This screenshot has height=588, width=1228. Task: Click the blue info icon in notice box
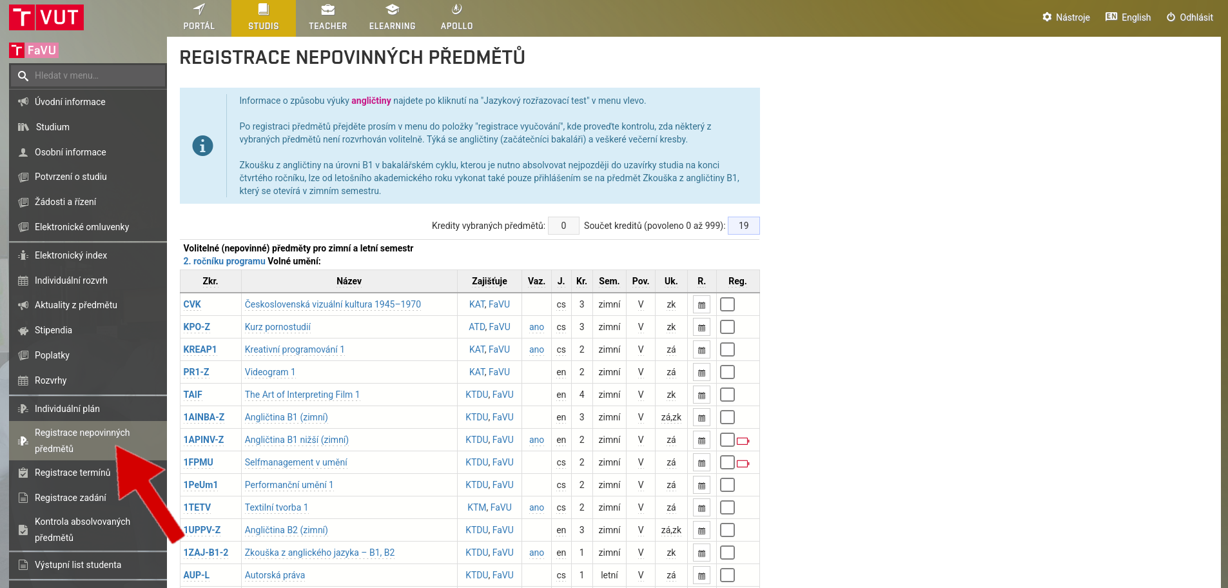click(202, 146)
